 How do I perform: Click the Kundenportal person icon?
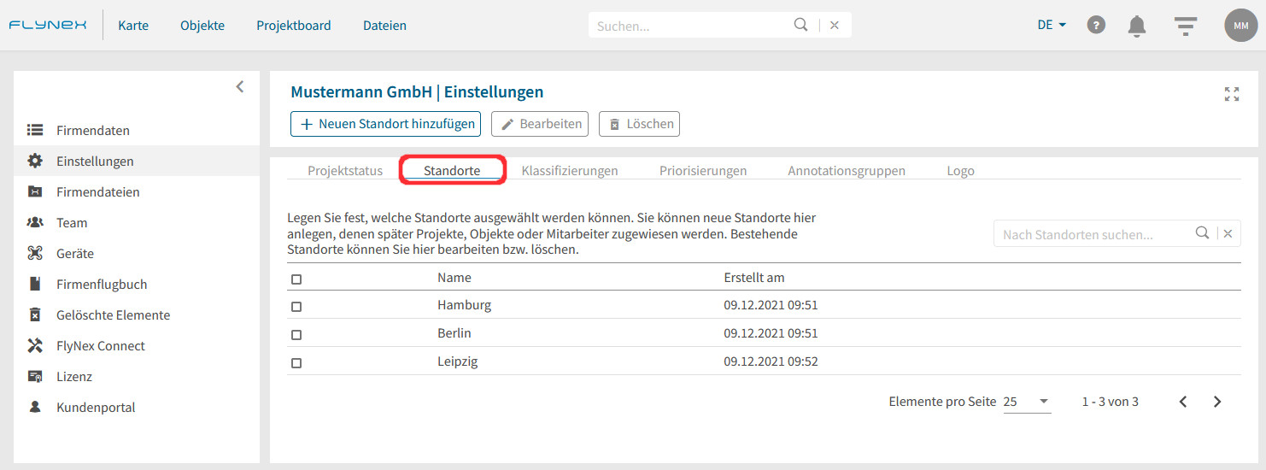coord(35,407)
